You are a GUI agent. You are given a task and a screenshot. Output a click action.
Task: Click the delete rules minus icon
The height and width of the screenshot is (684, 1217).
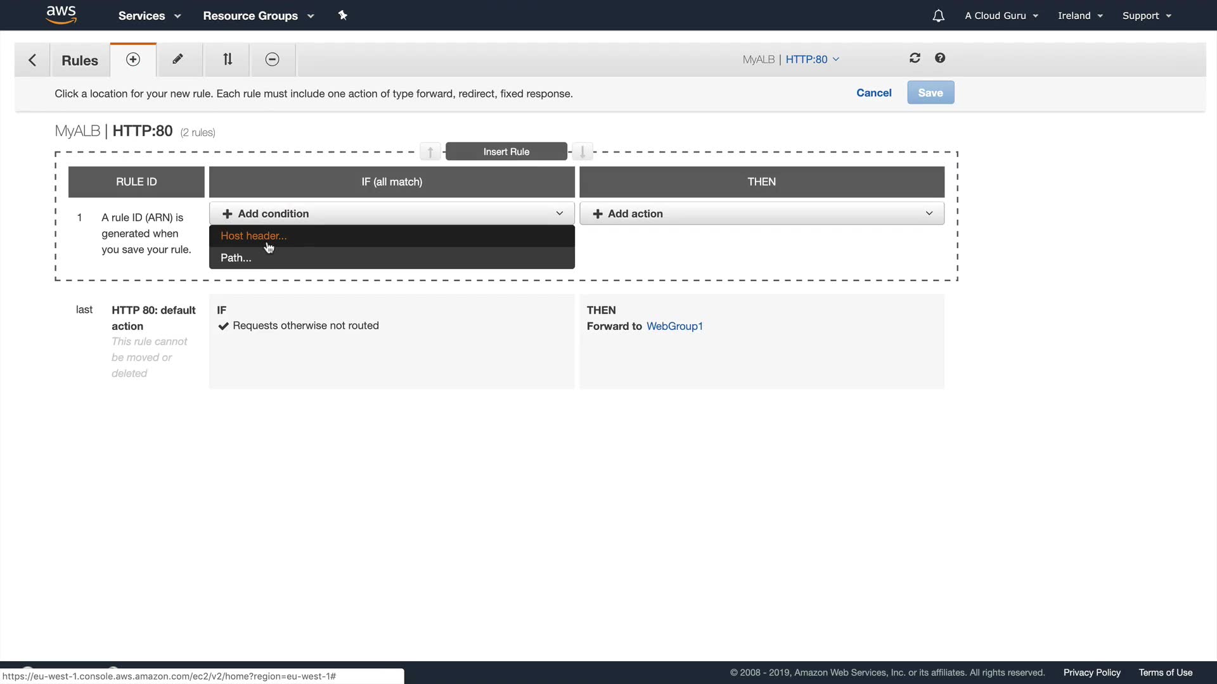pyautogui.click(x=272, y=60)
